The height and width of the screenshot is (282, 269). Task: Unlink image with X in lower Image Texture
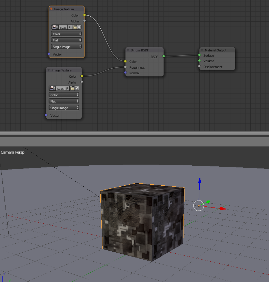pos(77,88)
